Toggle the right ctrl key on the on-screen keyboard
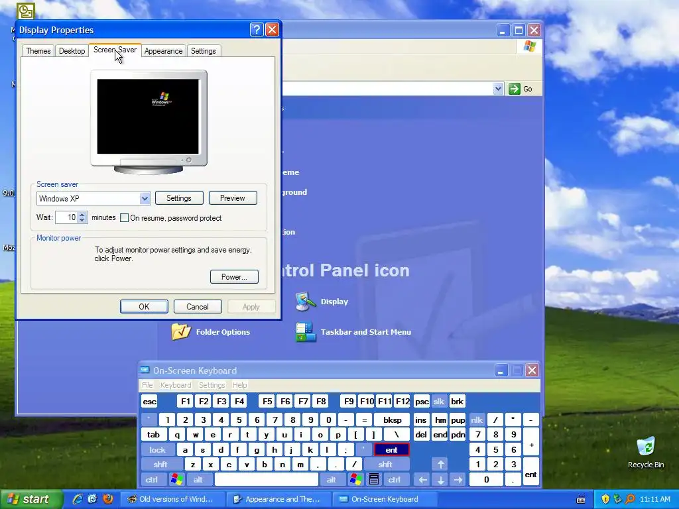This screenshot has width=679, height=509. click(x=394, y=480)
